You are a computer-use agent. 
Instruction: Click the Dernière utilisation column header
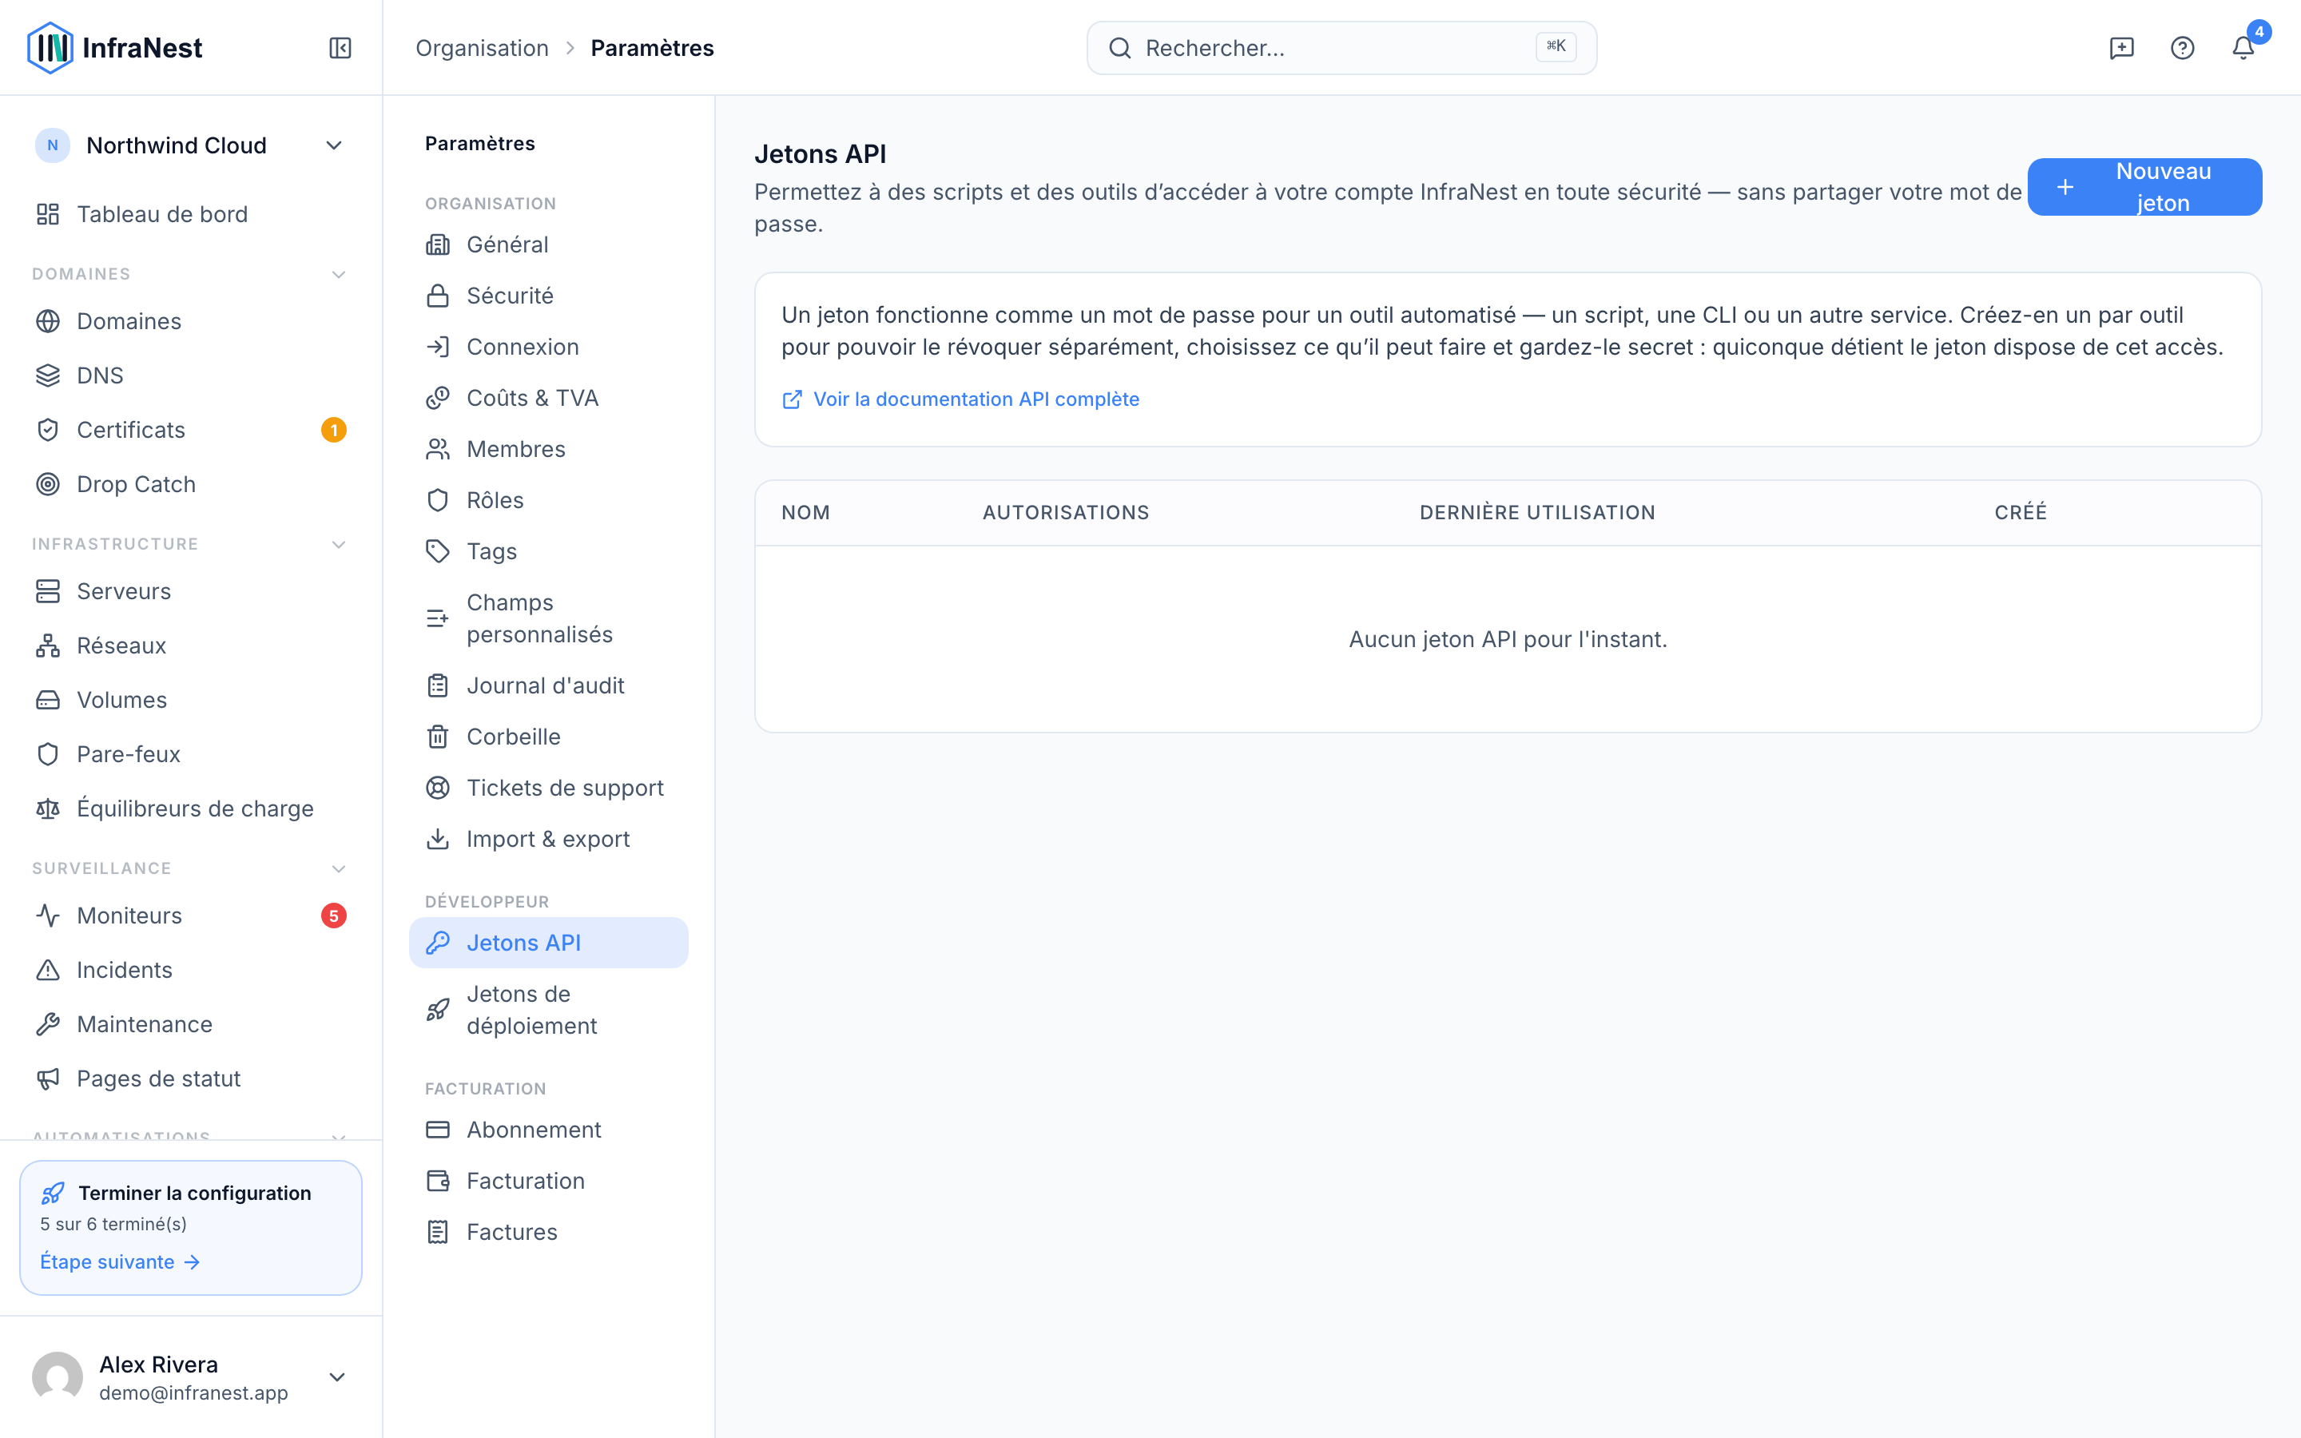tap(1537, 513)
